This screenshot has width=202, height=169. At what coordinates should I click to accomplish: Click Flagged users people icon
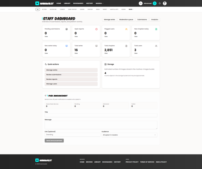point(126,29)
